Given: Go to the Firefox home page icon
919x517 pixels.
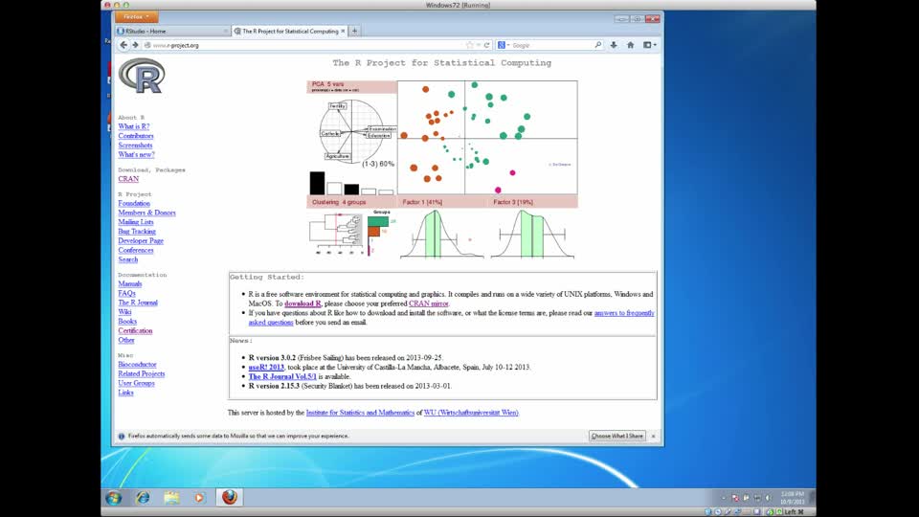Looking at the screenshot, I should click(x=631, y=45).
